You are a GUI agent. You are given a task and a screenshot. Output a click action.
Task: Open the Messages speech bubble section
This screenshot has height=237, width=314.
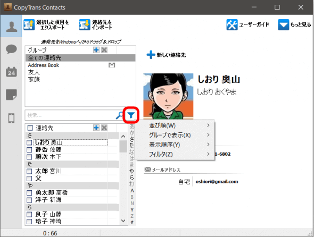point(11,49)
